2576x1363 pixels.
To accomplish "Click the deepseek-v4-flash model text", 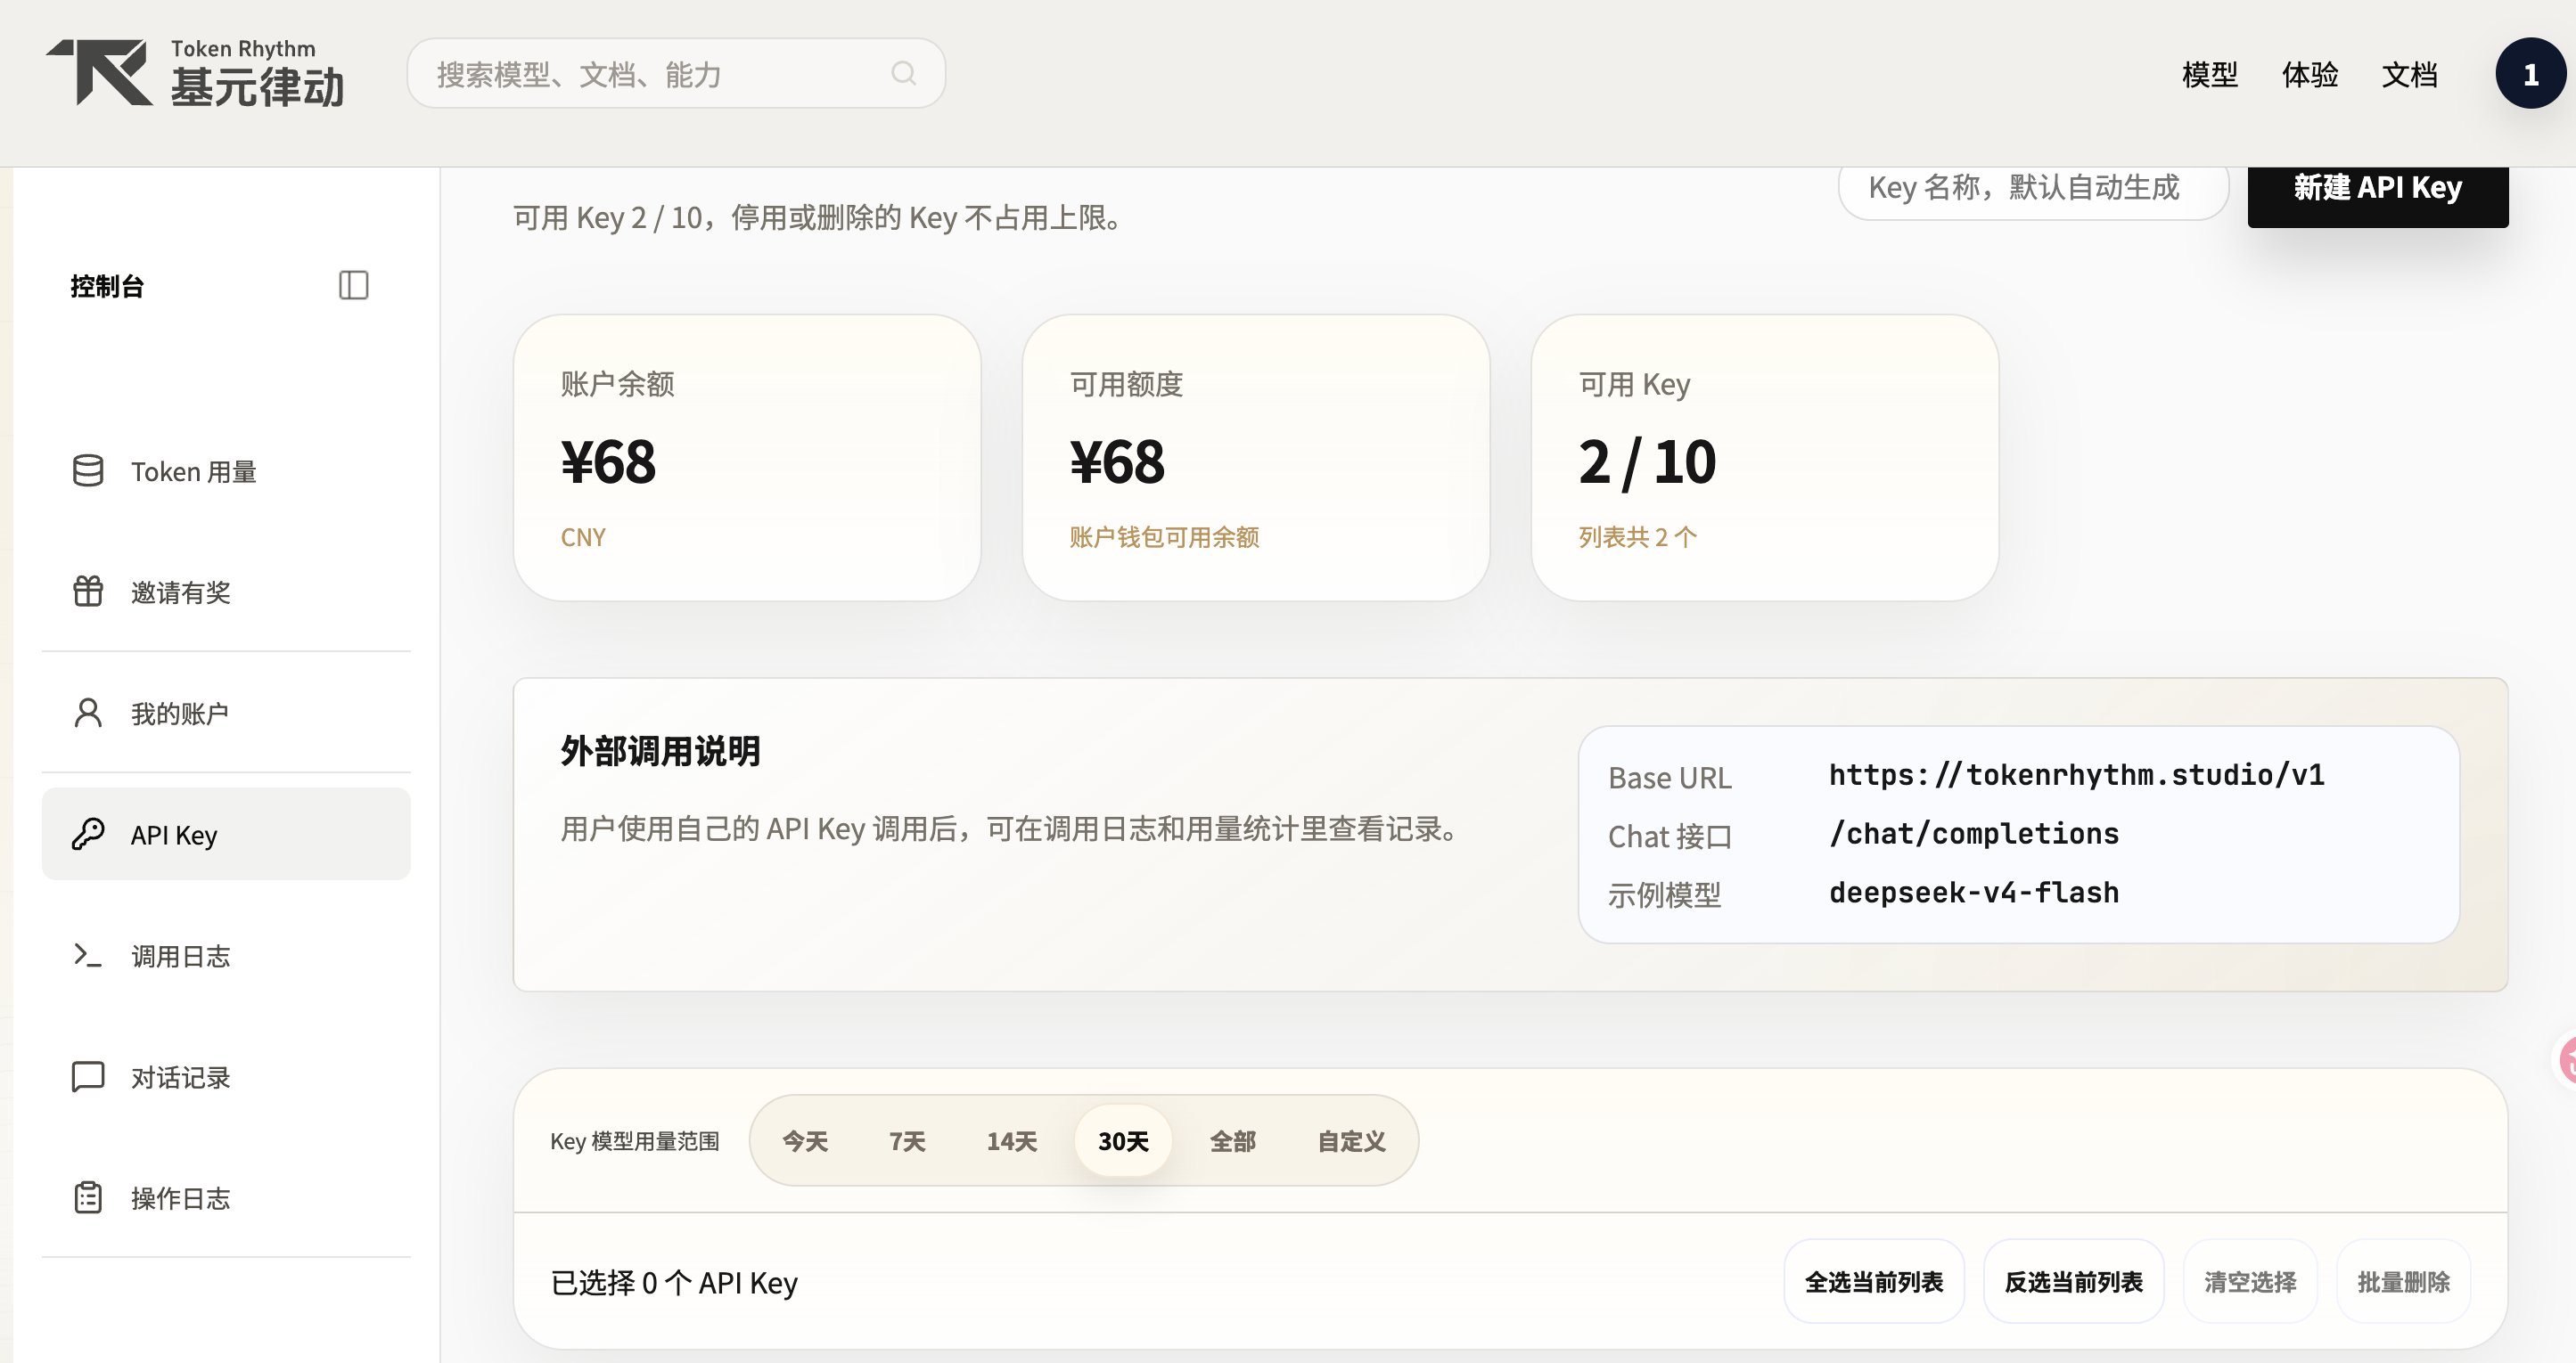I will 1974,893.
